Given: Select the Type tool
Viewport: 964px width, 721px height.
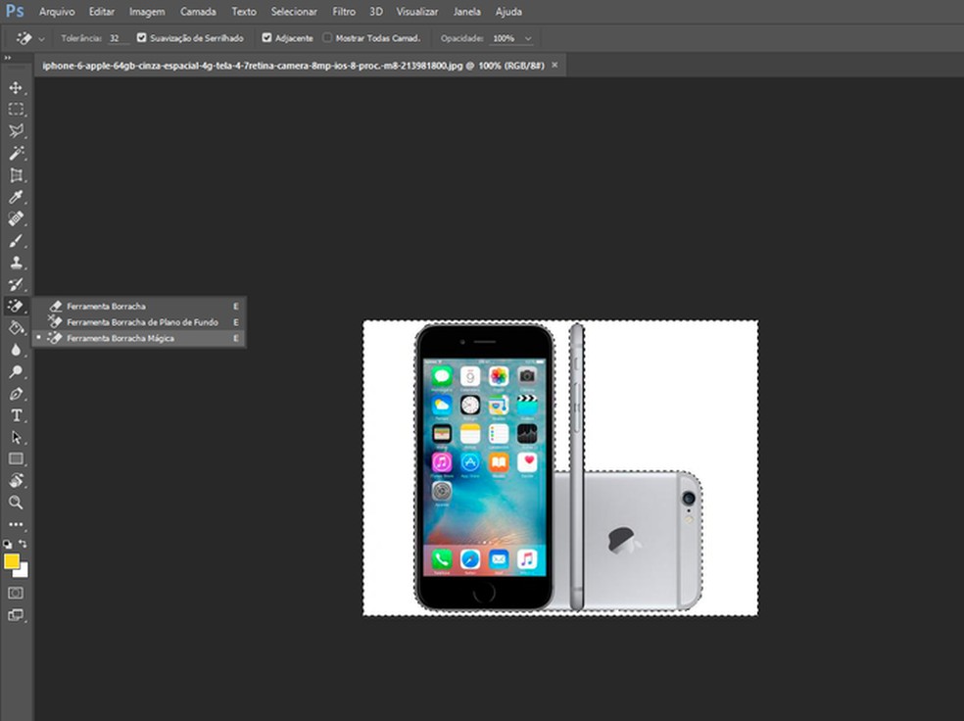Looking at the screenshot, I should [16, 415].
